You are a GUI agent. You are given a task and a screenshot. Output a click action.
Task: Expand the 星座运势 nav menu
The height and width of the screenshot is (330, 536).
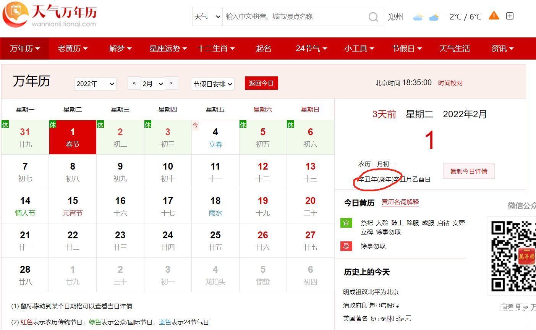168,49
